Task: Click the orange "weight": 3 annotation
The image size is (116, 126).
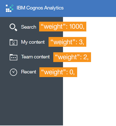Action: 67,42
